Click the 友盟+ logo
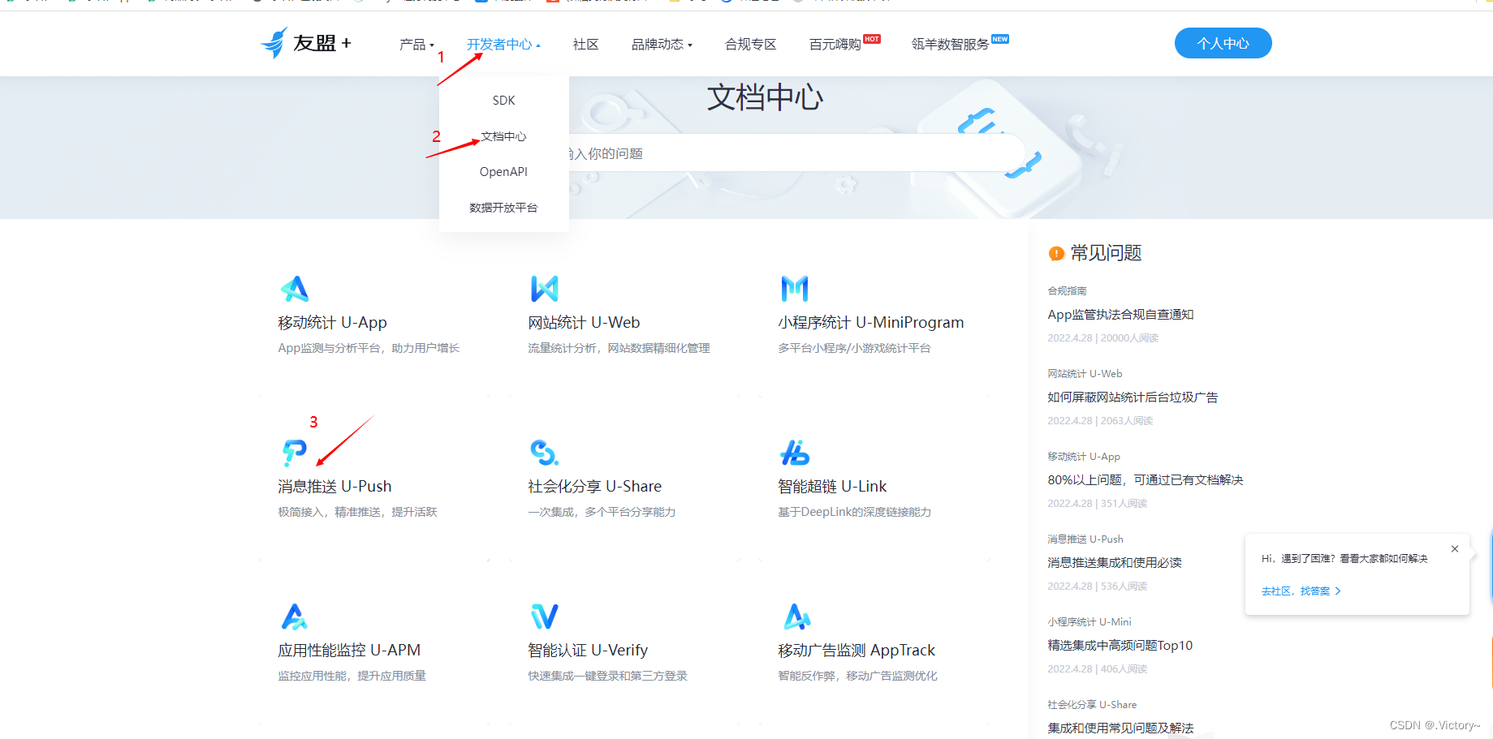Image resolution: width=1493 pixels, height=739 pixels. (x=306, y=43)
